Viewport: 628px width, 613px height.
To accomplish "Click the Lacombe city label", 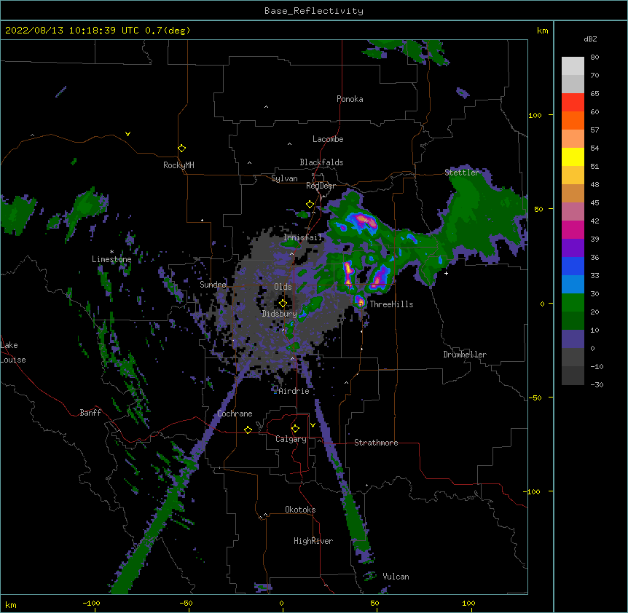I will click(x=328, y=139).
